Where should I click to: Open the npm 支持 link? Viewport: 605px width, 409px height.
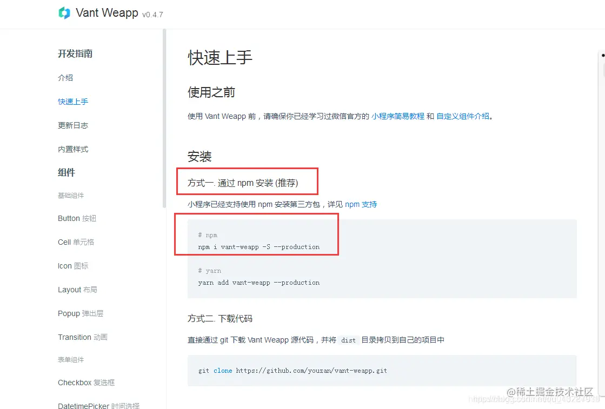pos(361,204)
